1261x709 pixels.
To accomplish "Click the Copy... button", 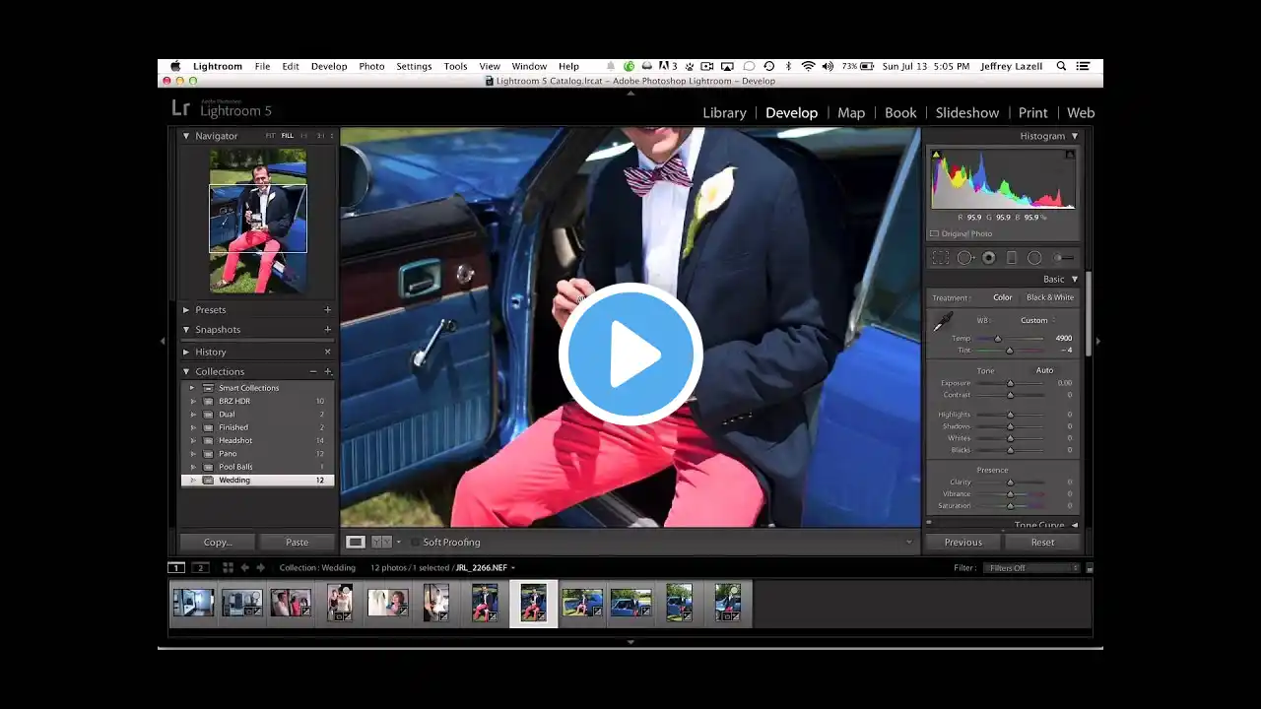I will [x=218, y=543].
